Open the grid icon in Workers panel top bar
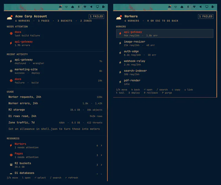The width and height of the screenshot is (221, 185). (x=176, y=7)
